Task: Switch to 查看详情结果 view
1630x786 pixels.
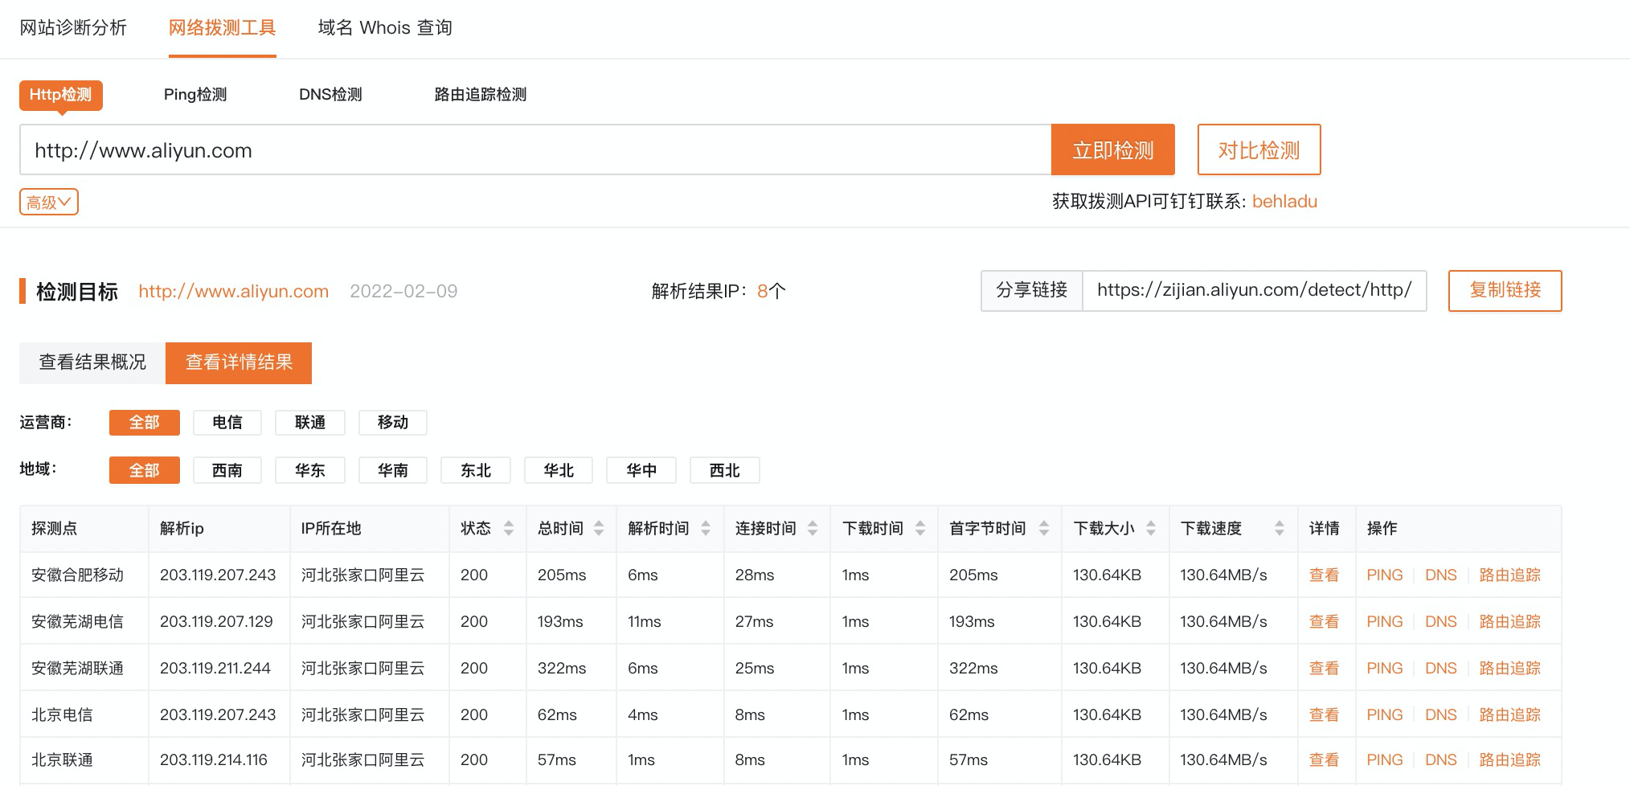Action: (239, 362)
